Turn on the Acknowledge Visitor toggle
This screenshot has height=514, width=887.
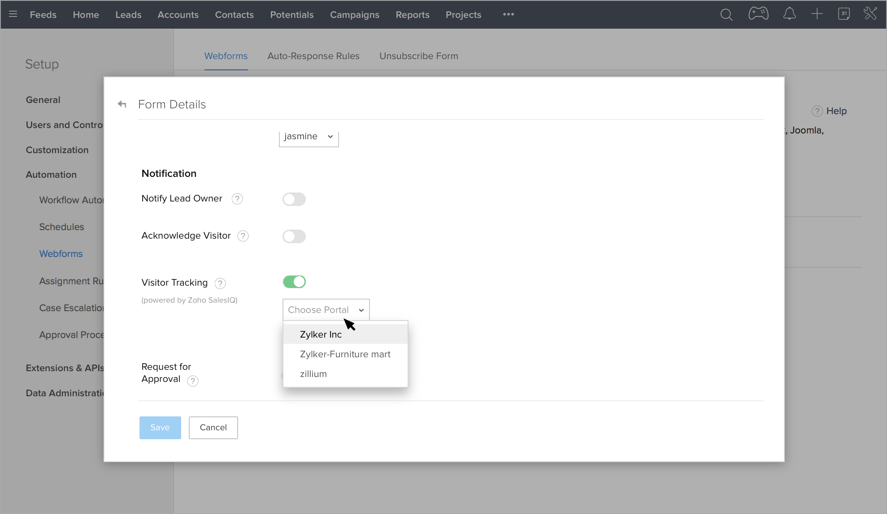[294, 236]
